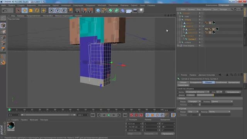Select the material sphere thumbnail
This screenshot has width=247, height=139.
coord(11,126)
